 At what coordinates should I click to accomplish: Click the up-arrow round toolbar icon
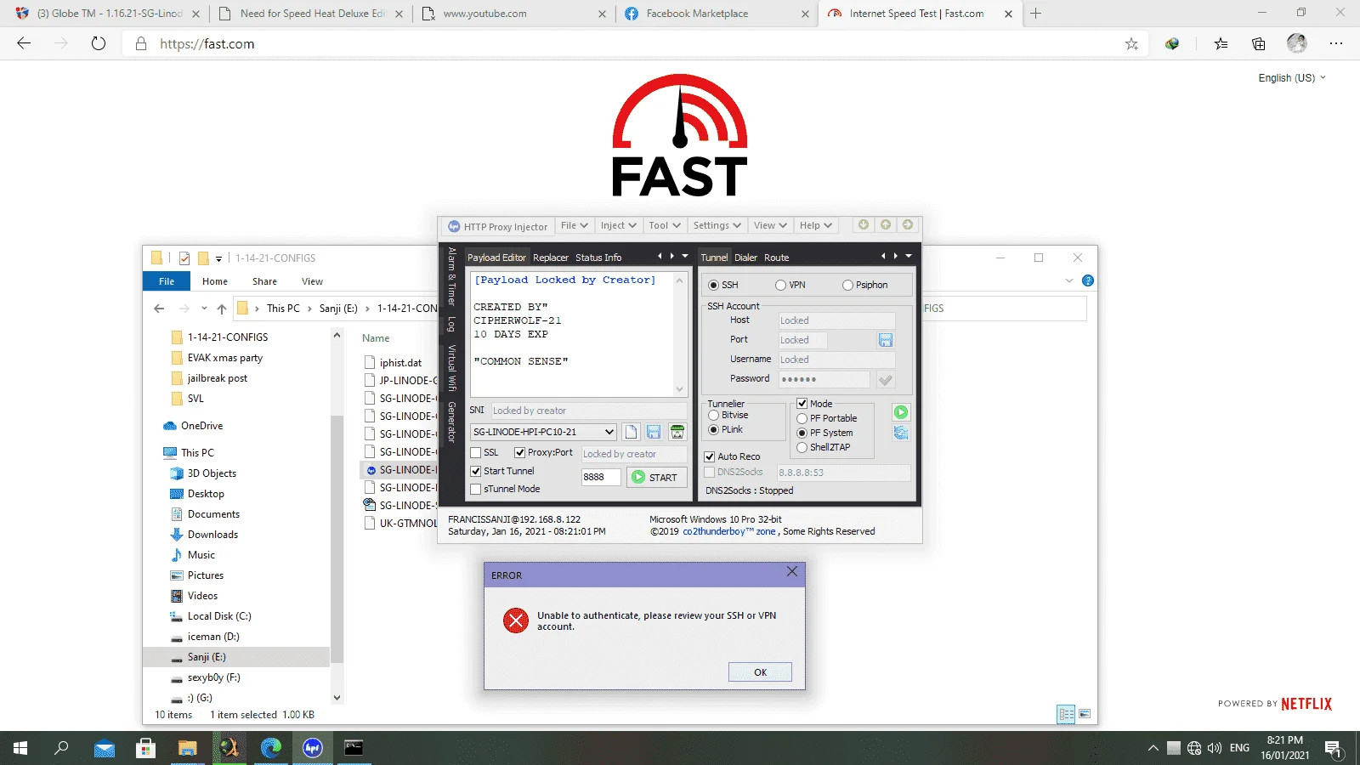click(x=886, y=224)
